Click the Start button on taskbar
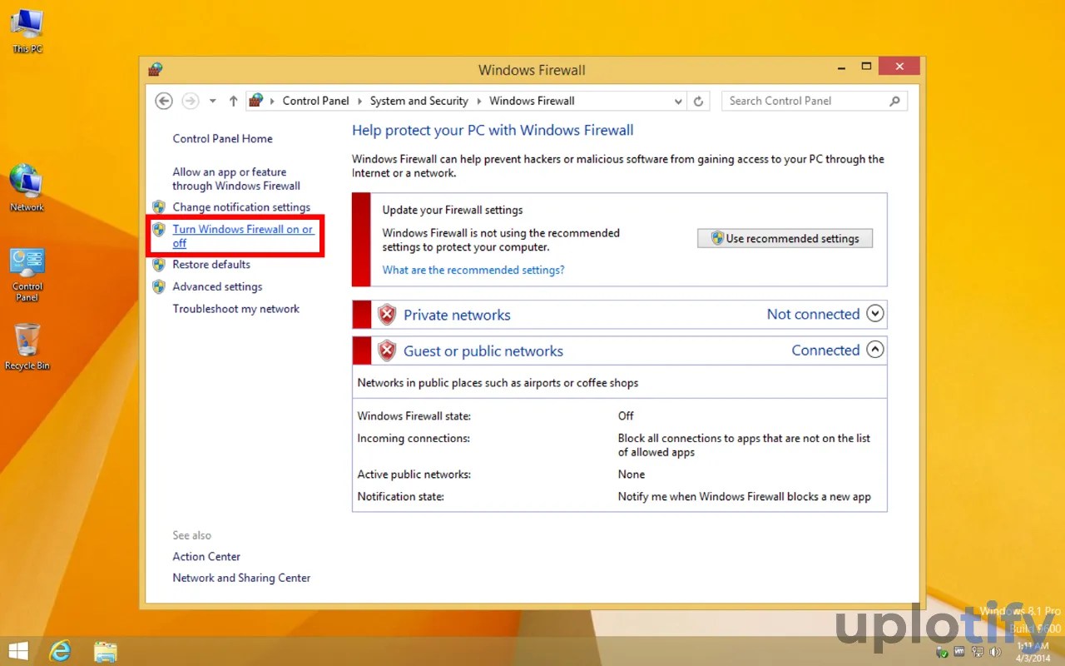 click(x=18, y=650)
